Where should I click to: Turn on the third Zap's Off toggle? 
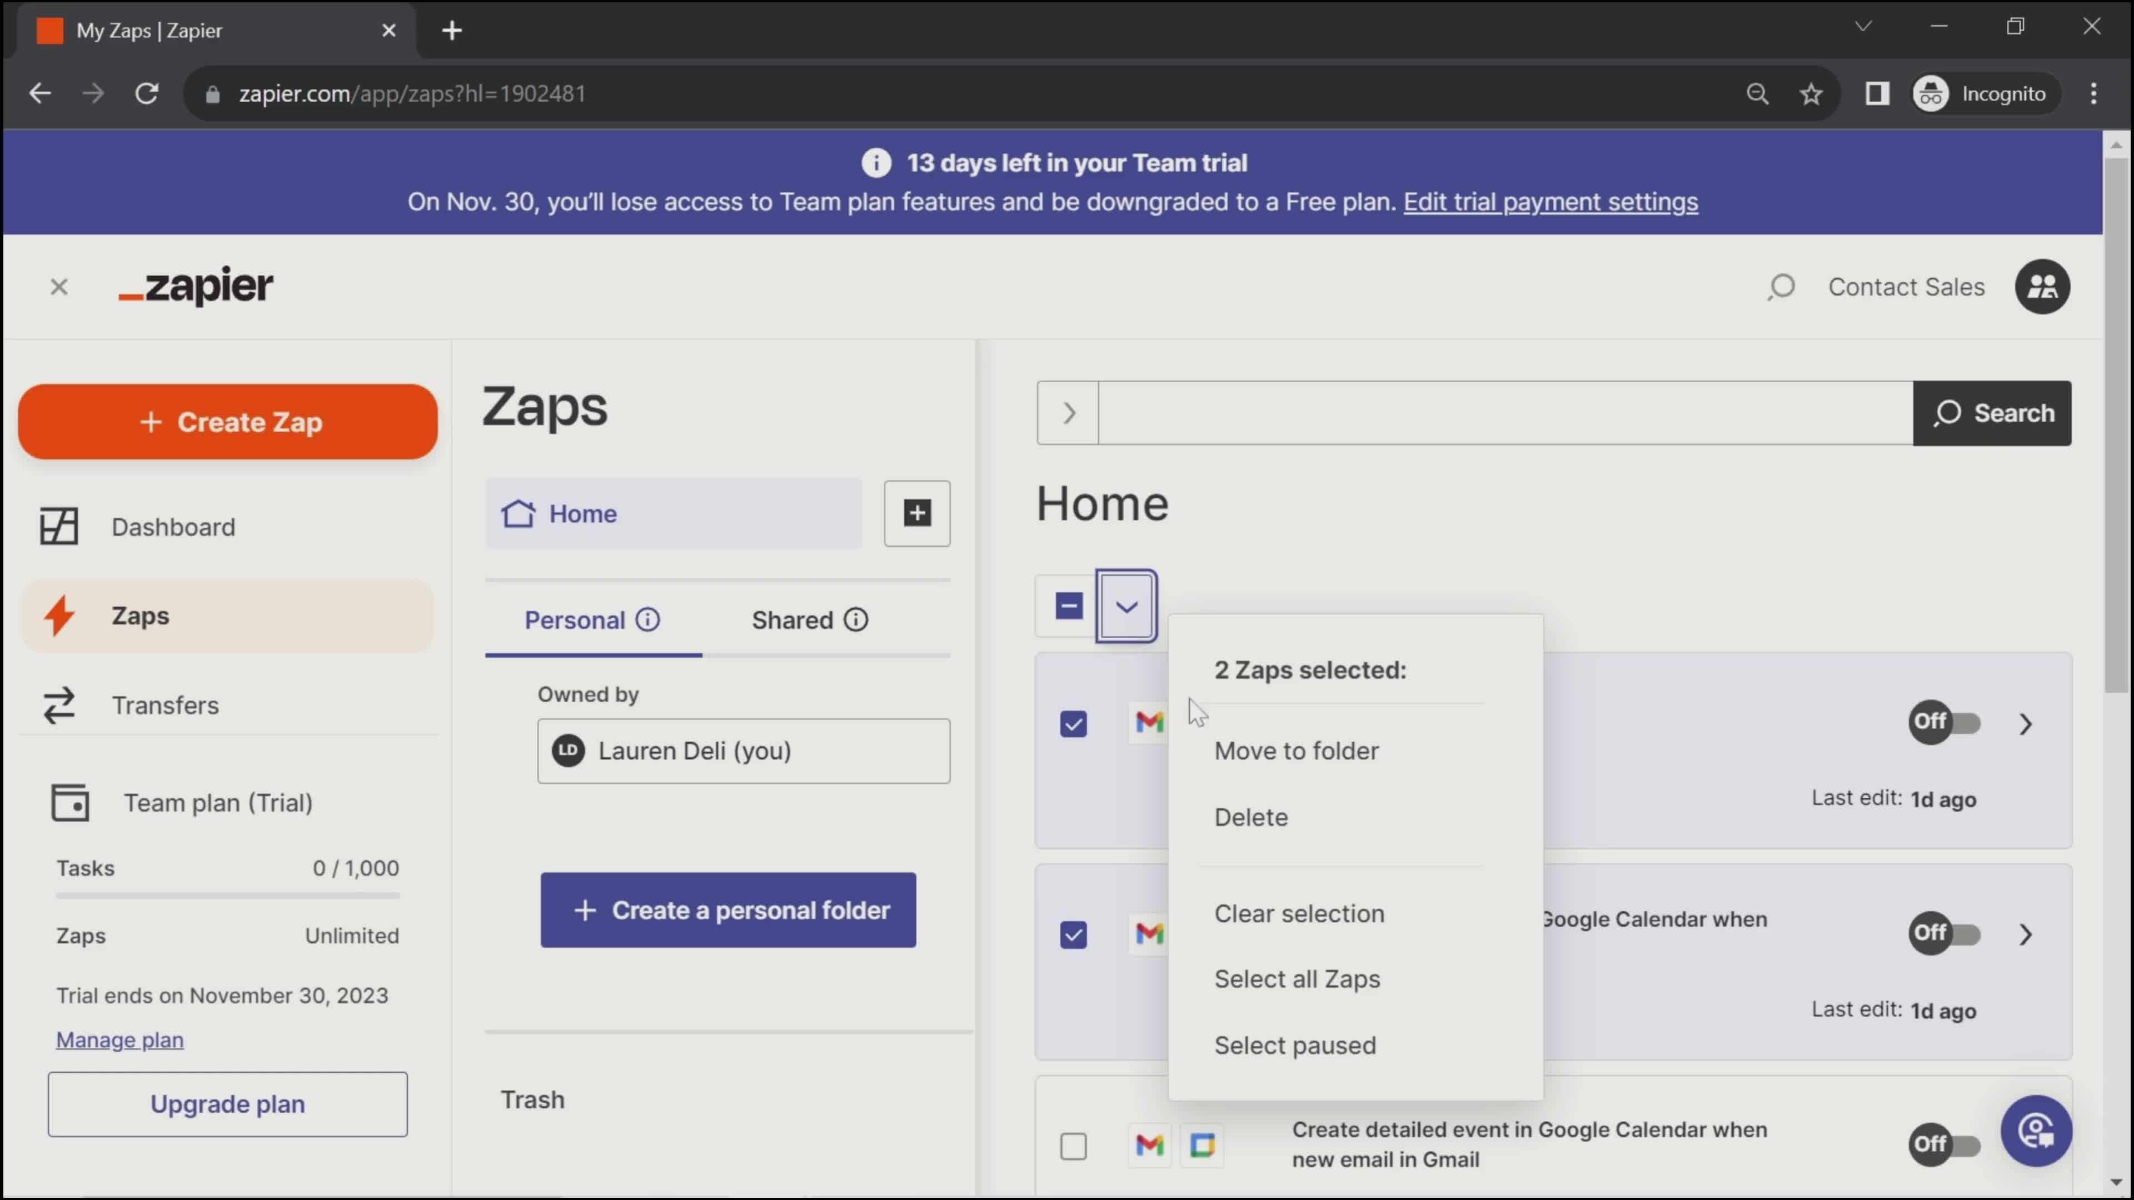click(1944, 1144)
